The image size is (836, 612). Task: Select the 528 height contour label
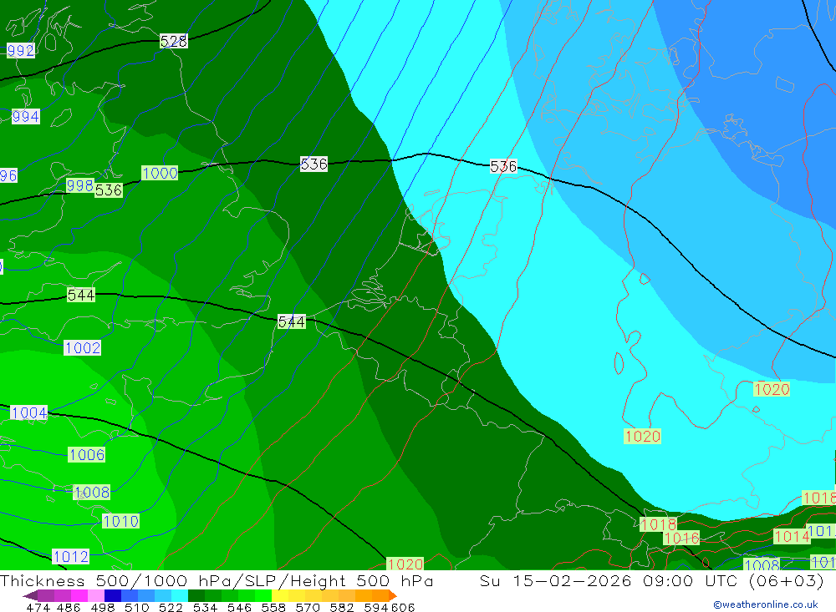174,41
